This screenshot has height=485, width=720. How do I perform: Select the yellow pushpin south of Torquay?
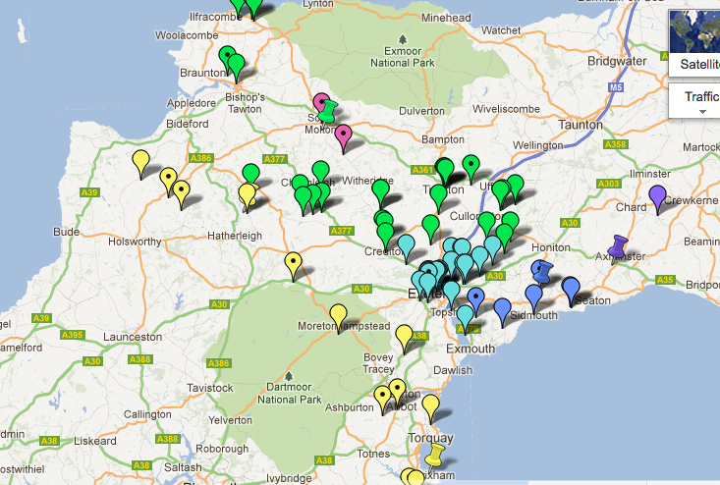(x=433, y=456)
